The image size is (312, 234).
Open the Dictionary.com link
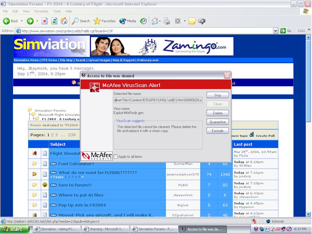pos(148,60)
